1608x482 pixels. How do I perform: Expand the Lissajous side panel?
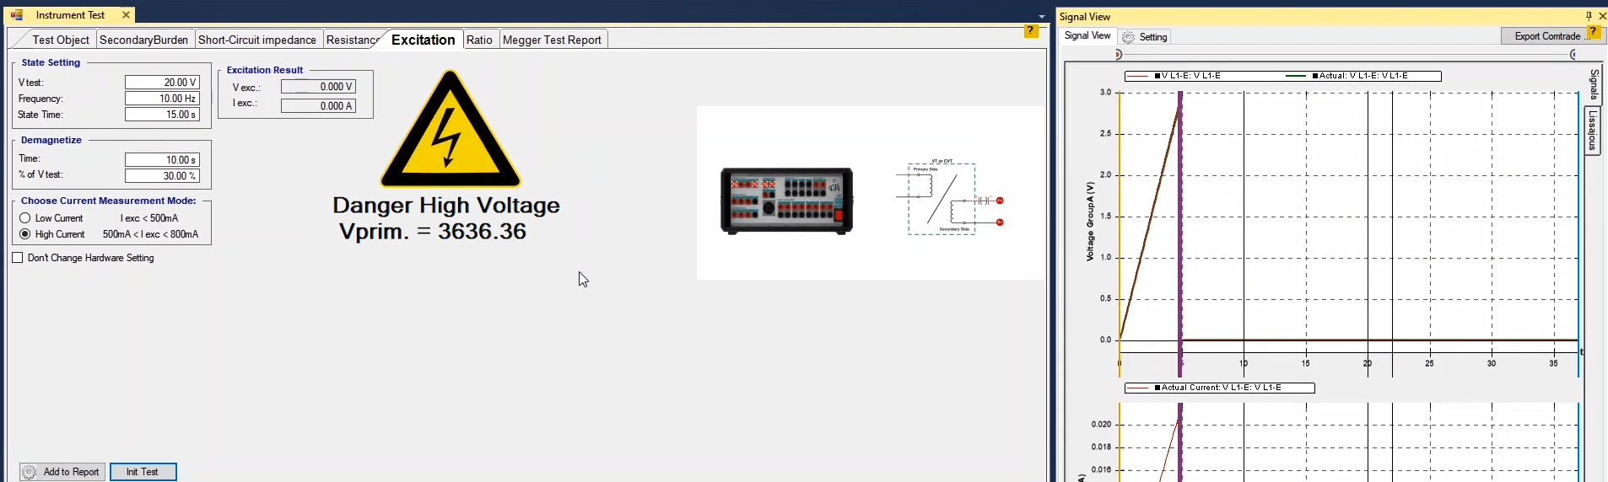pyautogui.click(x=1593, y=131)
